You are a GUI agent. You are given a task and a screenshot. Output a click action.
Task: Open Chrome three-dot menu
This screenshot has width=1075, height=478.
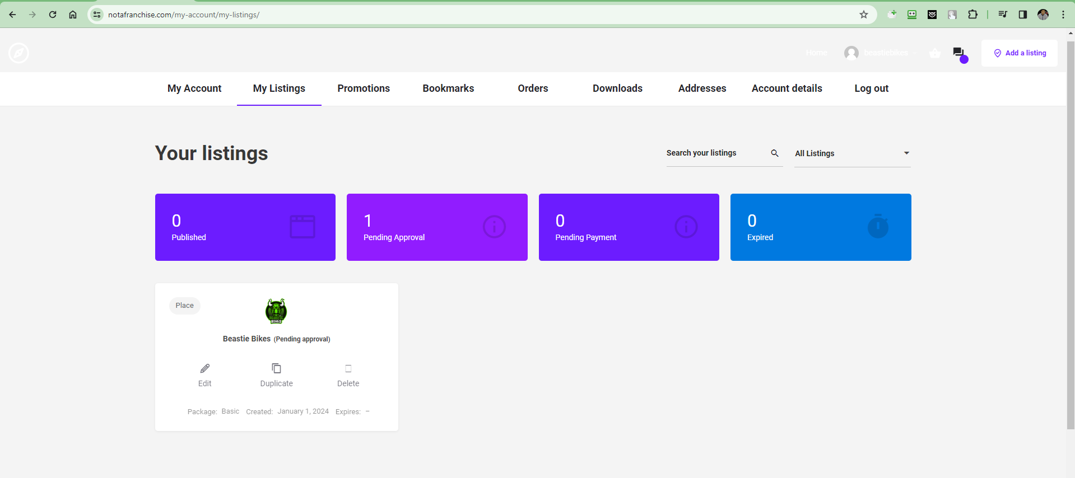[1063, 15]
